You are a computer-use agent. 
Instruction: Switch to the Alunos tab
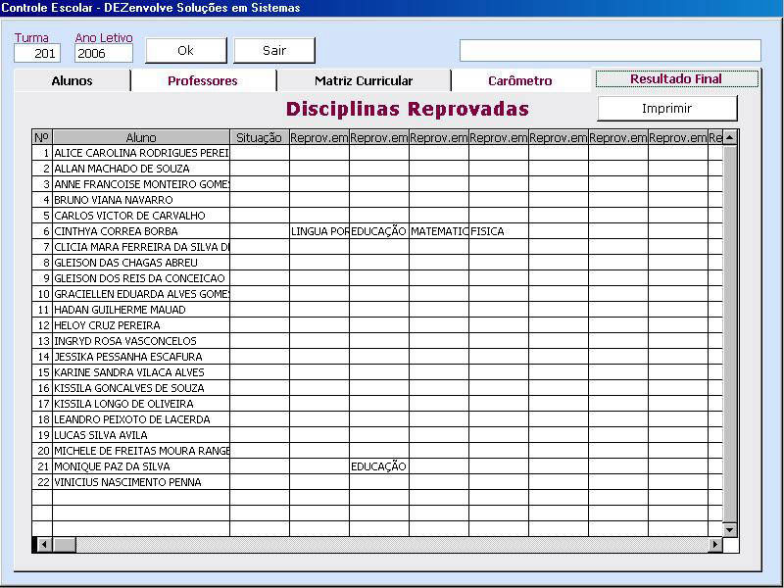(72, 81)
